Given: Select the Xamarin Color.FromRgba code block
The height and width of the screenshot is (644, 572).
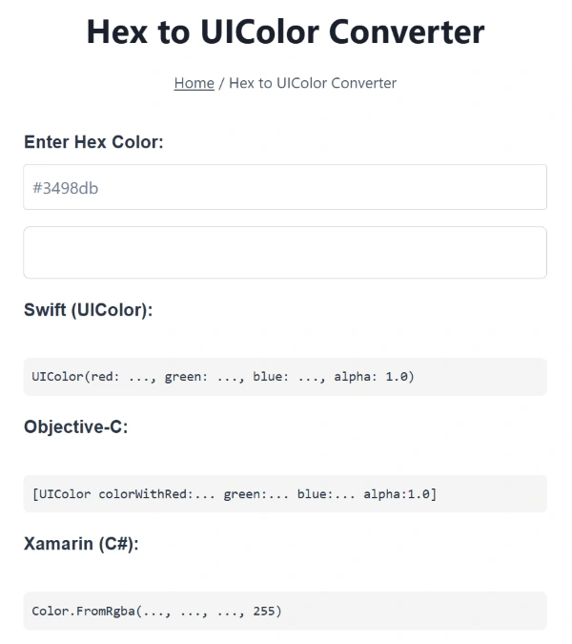Looking at the screenshot, I should [285, 611].
